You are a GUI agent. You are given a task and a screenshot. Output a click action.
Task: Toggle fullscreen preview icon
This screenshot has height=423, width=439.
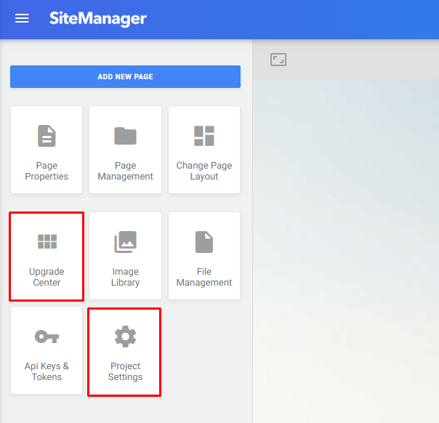click(x=278, y=60)
